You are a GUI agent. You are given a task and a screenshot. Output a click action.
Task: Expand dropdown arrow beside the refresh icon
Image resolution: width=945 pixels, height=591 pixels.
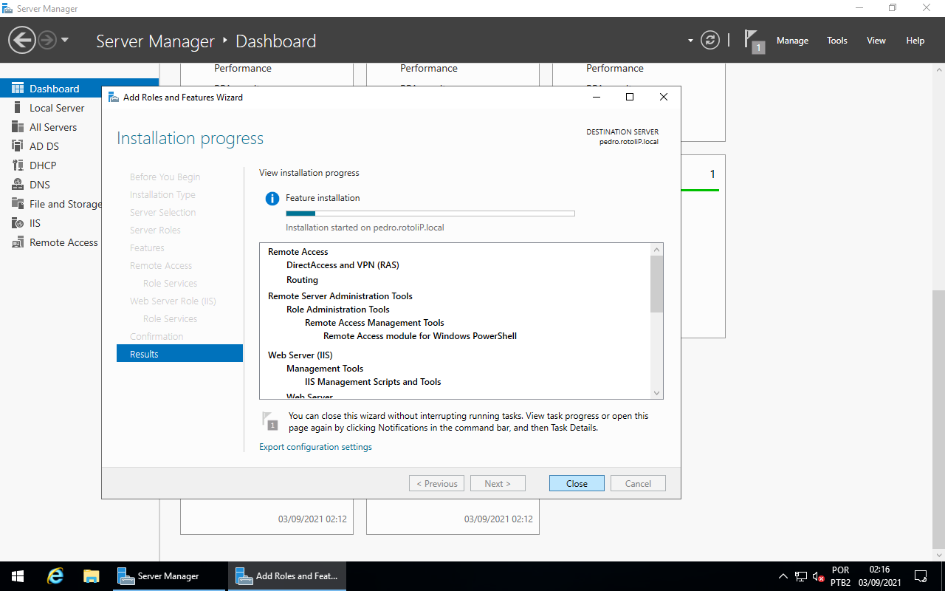[x=690, y=41]
